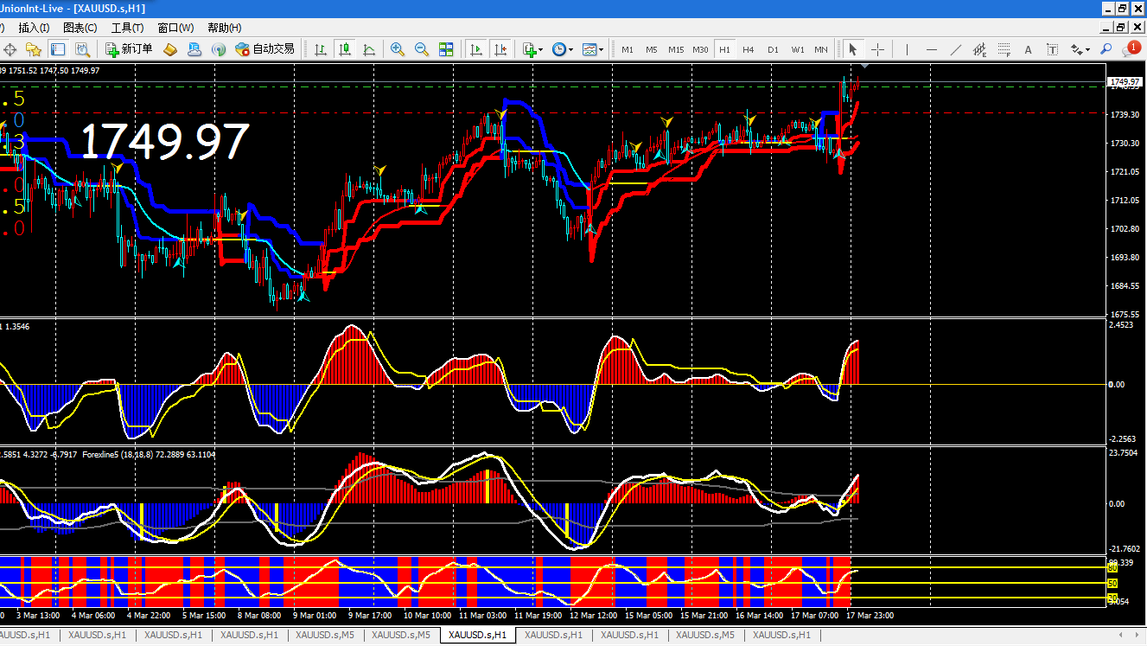Select the crosshair cursor tool

point(877,49)
